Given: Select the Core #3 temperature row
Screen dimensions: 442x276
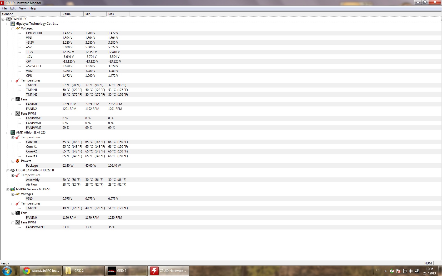Looking at the screenshot, I should click(x=233, y=156).
